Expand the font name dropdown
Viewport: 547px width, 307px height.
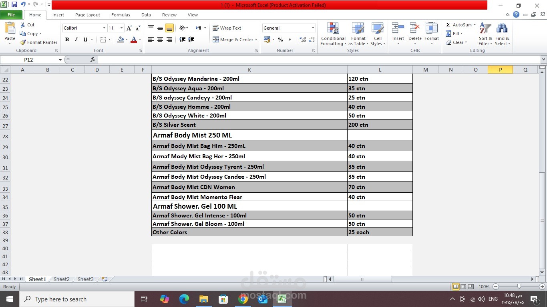tap(104, 28)
